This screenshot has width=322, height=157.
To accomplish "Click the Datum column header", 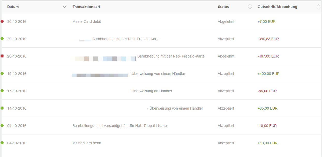I will (13, 7).
